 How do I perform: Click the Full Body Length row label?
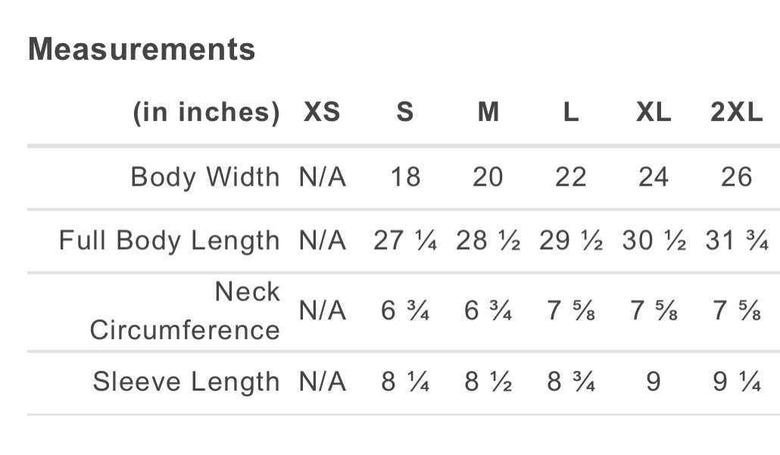tap(169, 241)
